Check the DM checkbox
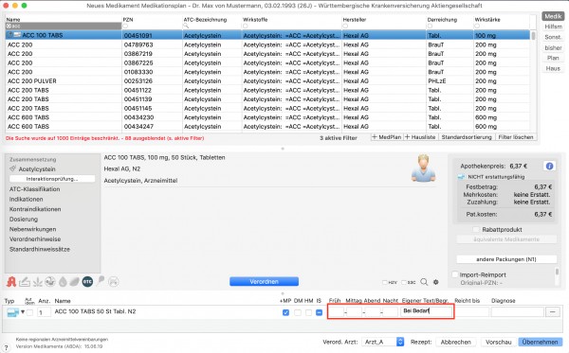 298,312
